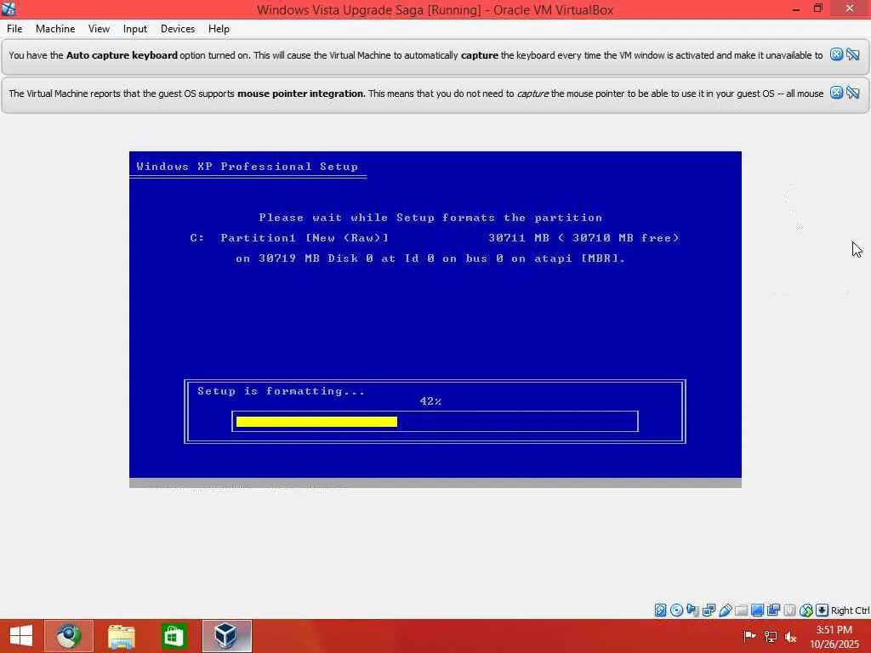
Task: Open the Machine menu
Action: coord(55,29)
